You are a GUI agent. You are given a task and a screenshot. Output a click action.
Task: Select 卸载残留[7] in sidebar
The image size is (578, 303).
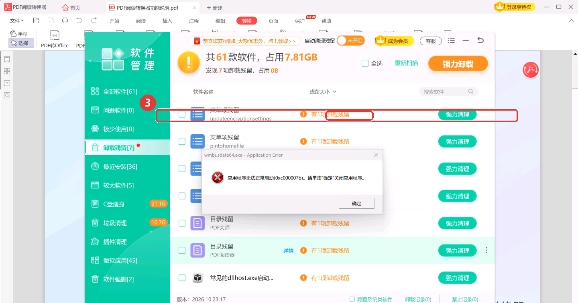128,147
